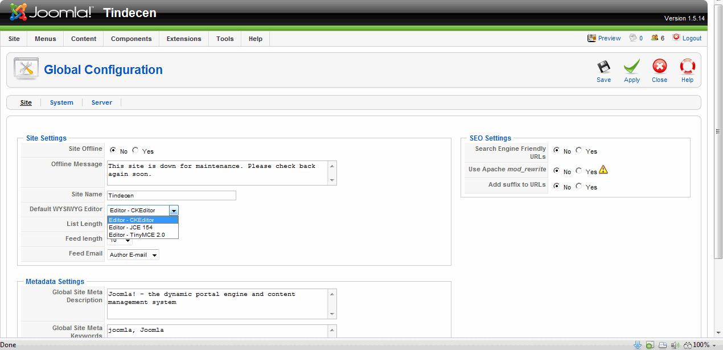Click the Global Site Meta Keywords text area

217,331
